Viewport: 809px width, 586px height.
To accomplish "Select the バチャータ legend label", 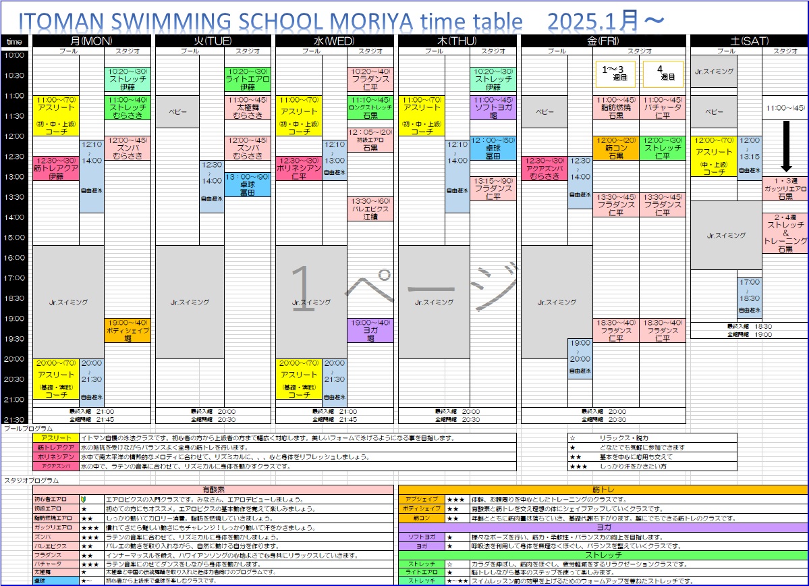I will tap(56, 564).
